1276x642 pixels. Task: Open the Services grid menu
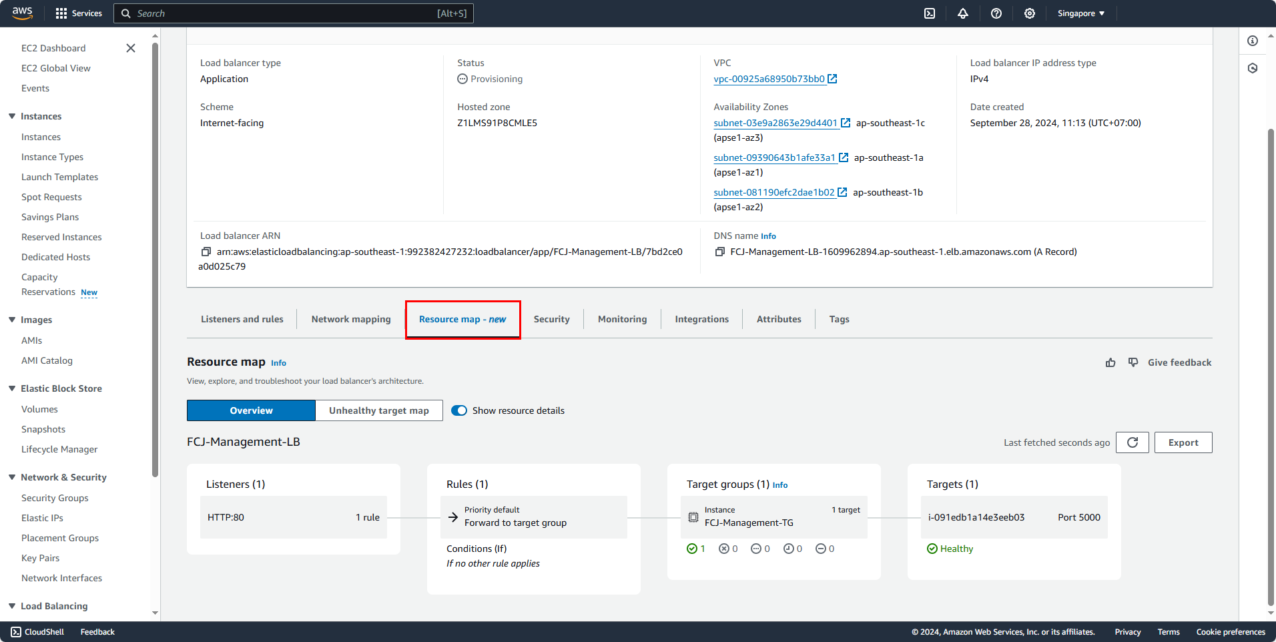tap(78, 13)
